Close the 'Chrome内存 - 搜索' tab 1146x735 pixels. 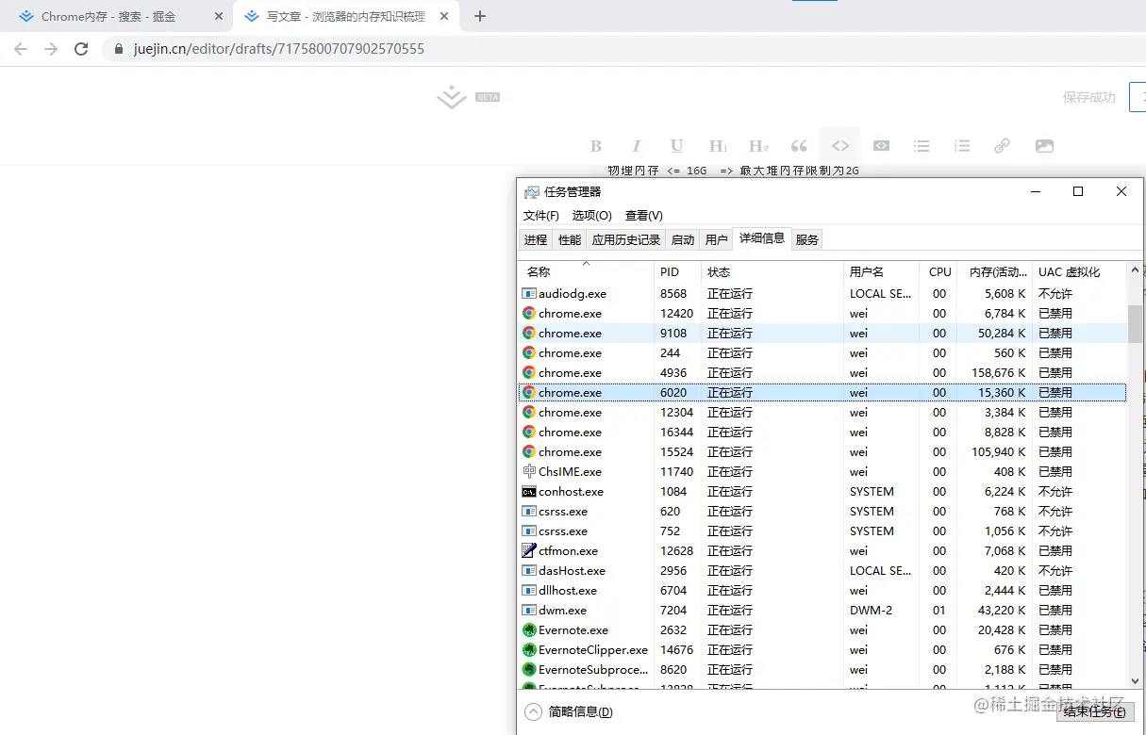[x=219, y=16]
